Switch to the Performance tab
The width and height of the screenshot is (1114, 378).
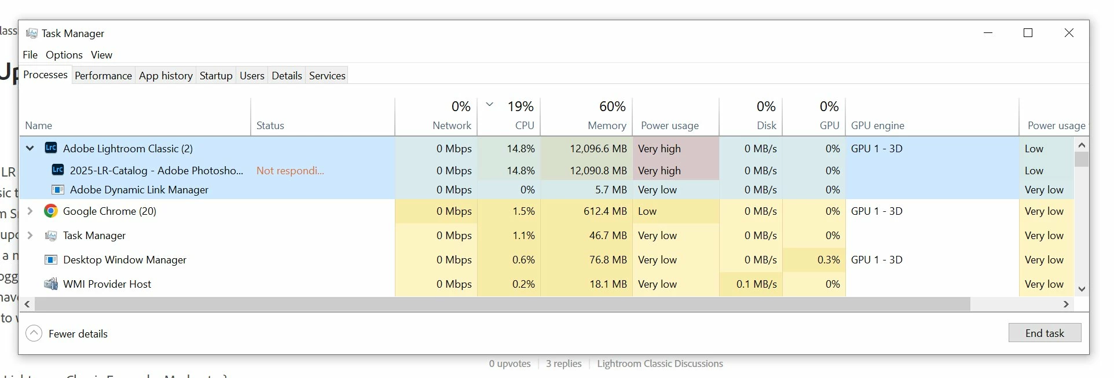point(103,76)
